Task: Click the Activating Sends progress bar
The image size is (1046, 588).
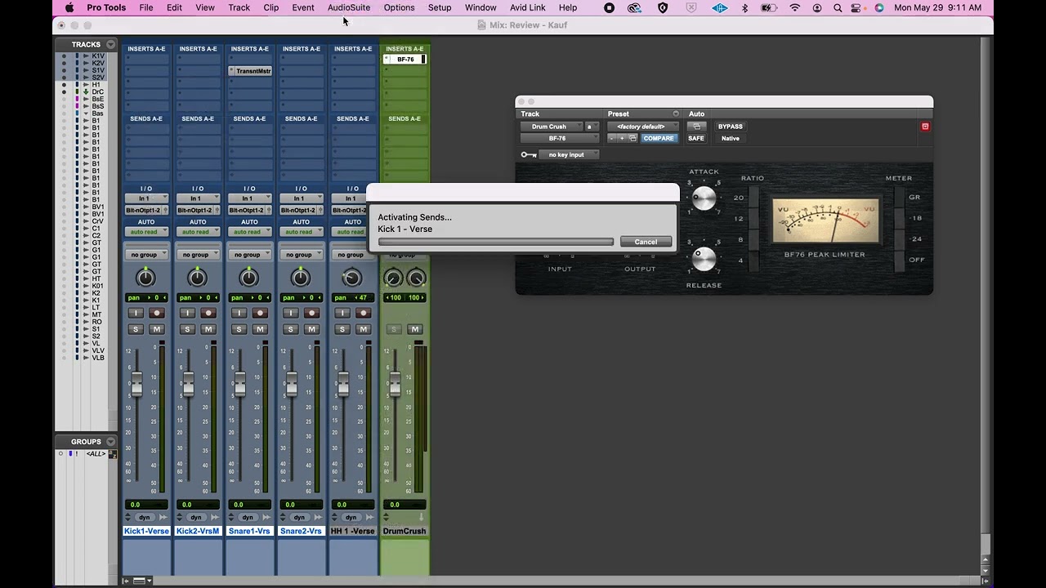Action: pyautogui.click(x=496, y=242)
